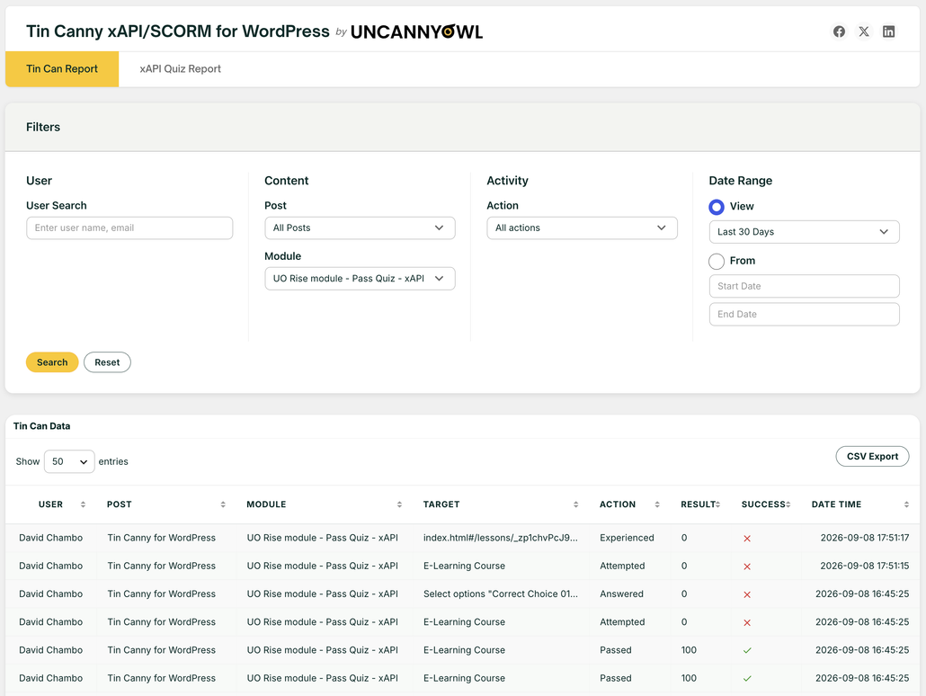Click the Reset button

tap(107, 362)
